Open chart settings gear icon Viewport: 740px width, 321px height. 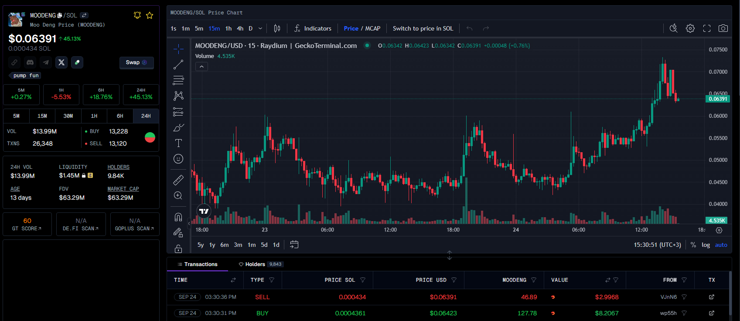(x=690, y=28)
